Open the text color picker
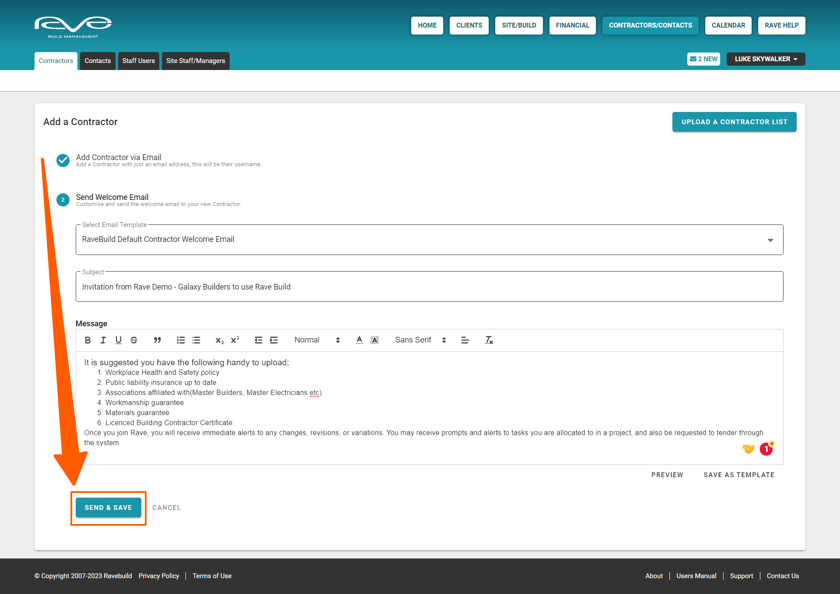This screenshot has width=840, height=594. pos(359,340)
